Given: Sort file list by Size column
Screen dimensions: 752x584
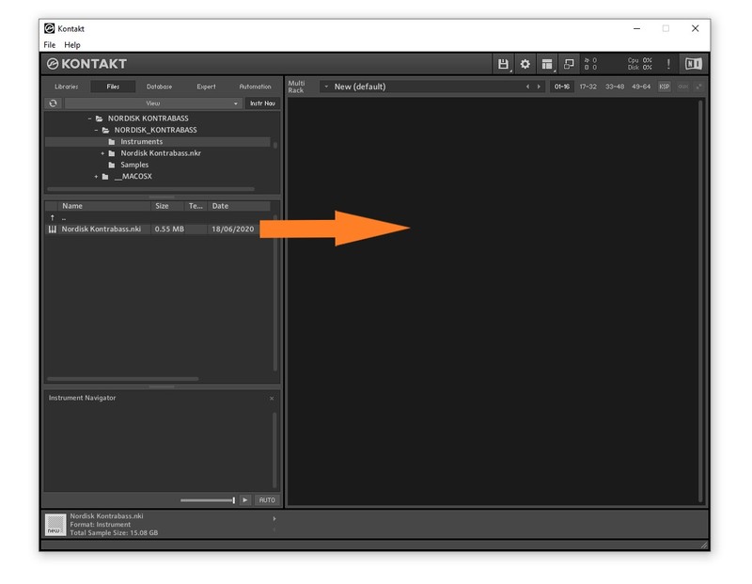Looking at the screenshot, I should coord(168,206).
